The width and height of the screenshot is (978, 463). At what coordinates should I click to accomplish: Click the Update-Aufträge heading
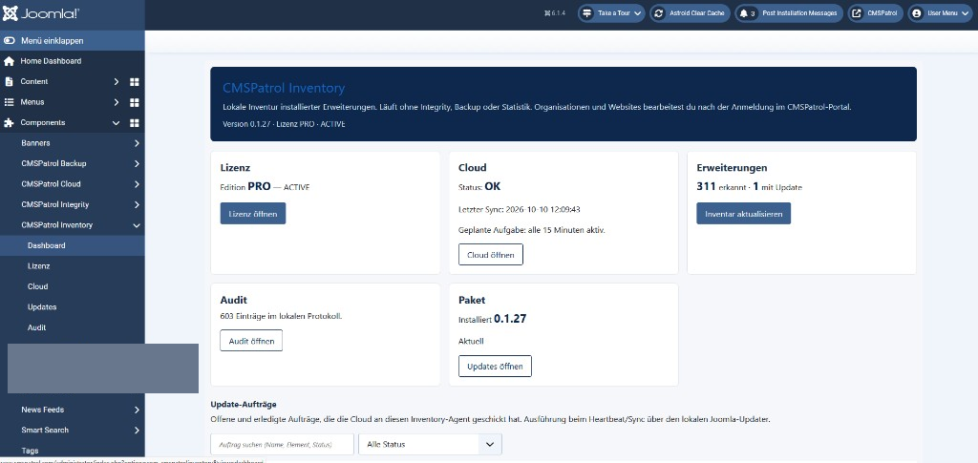[244, 405]
